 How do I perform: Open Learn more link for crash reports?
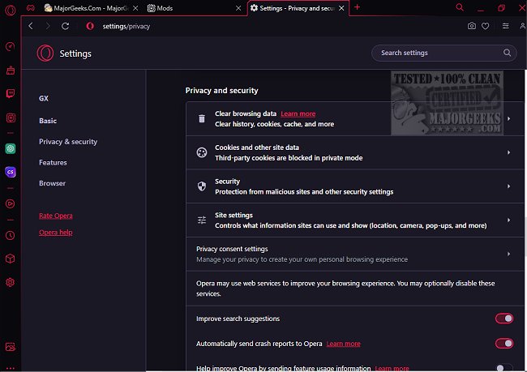(343, 344)
